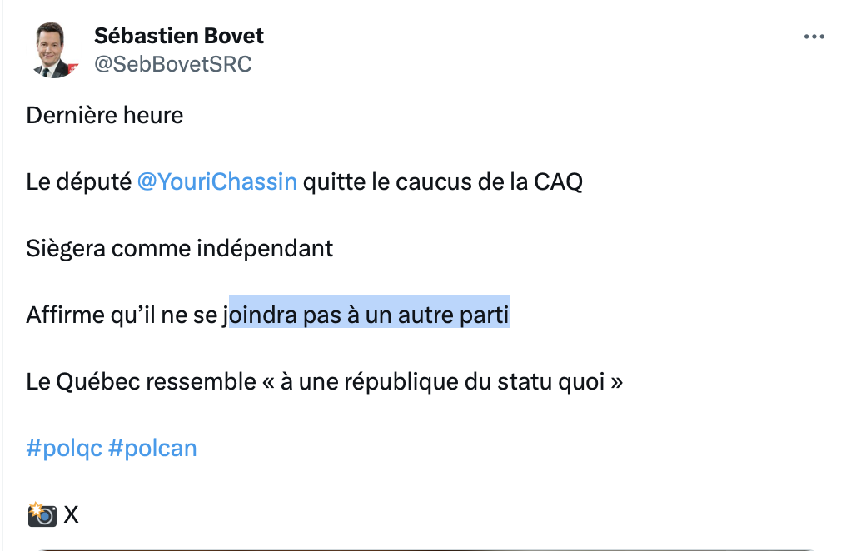The width and height of the screenshot is (846, 551).
Task: Open the three-dot more options menu
Action: (x=814, y=37)
